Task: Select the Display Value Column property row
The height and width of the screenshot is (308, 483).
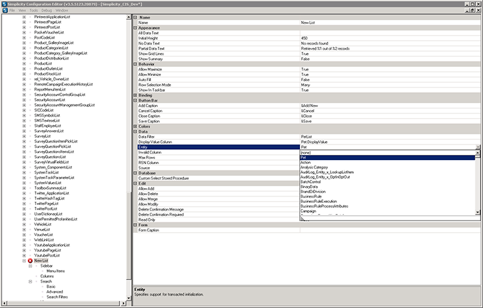Action: click(308, 142)
